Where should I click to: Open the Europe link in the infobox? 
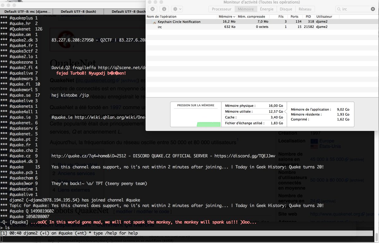tap(327, 141)
